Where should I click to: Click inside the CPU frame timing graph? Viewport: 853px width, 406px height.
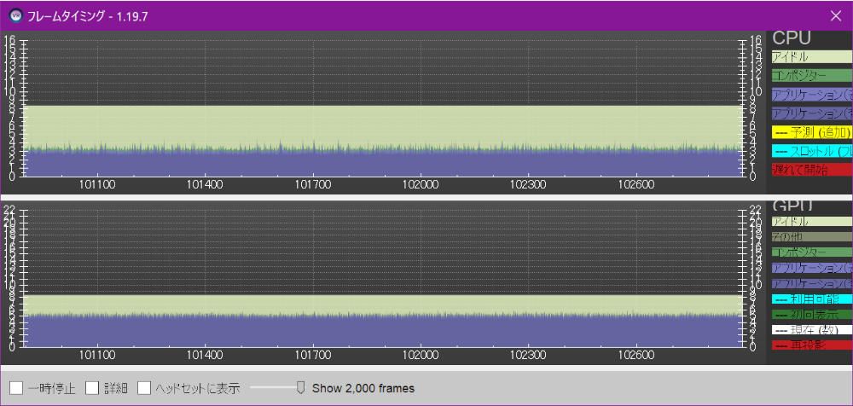click(384, 107)
